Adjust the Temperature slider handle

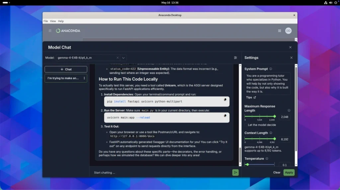[247, 165]
